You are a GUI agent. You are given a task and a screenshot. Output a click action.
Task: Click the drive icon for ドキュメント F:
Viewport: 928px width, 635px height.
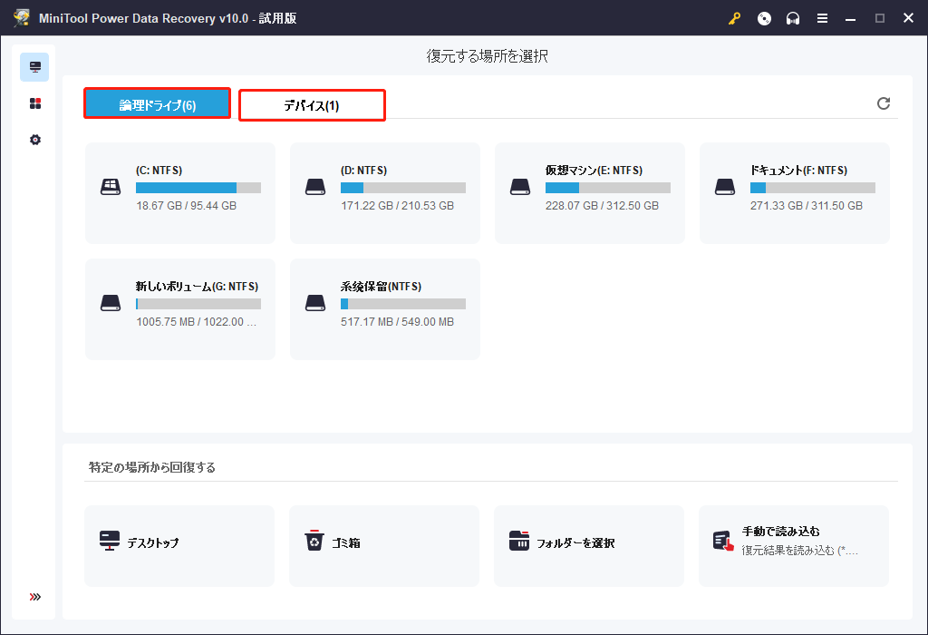pyautogui.click(x=725, y=187)
